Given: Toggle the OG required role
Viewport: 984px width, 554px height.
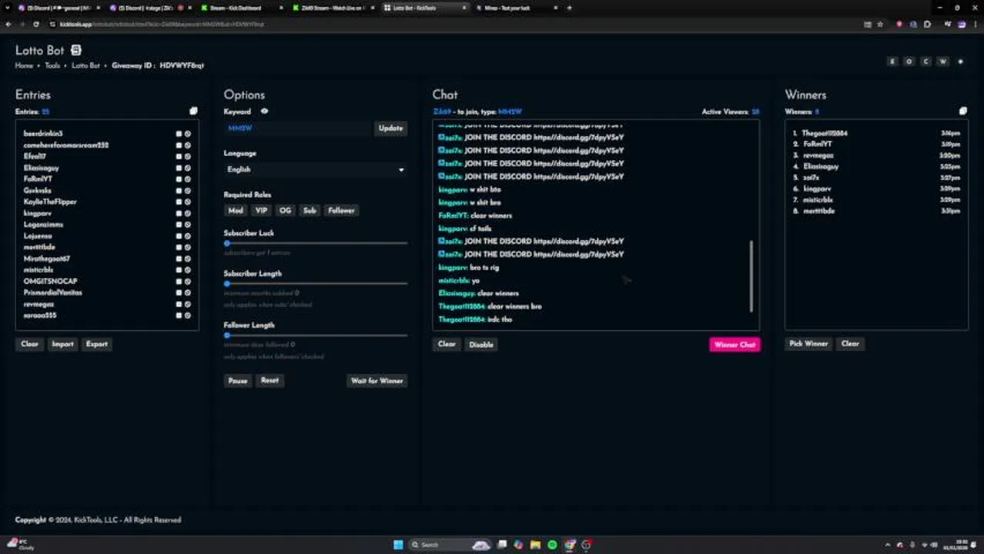Looking at the screenshot, I should pyautogui.click(x=286, y=210).
